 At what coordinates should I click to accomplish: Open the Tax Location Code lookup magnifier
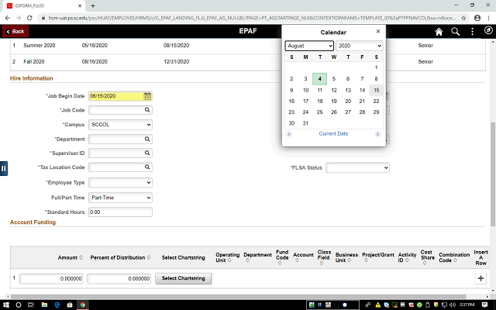[147, 167]
